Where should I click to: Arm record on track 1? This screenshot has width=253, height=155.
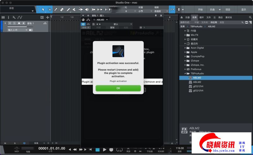(19, 23)
